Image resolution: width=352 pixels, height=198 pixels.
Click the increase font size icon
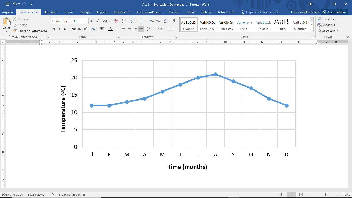[92, 21]
